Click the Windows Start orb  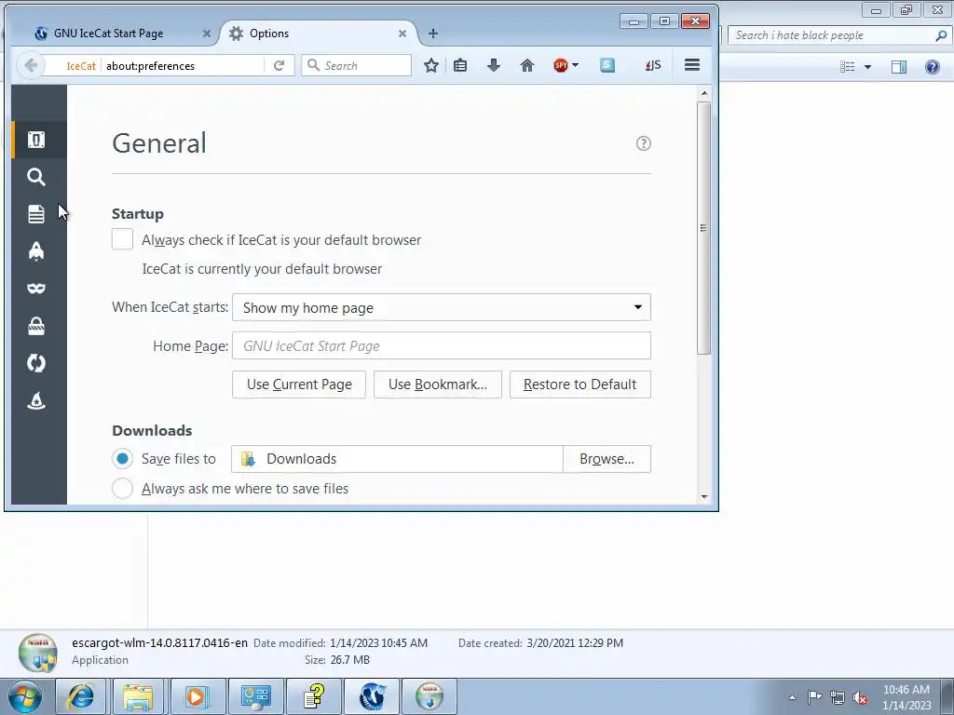[x=25, y=696]
